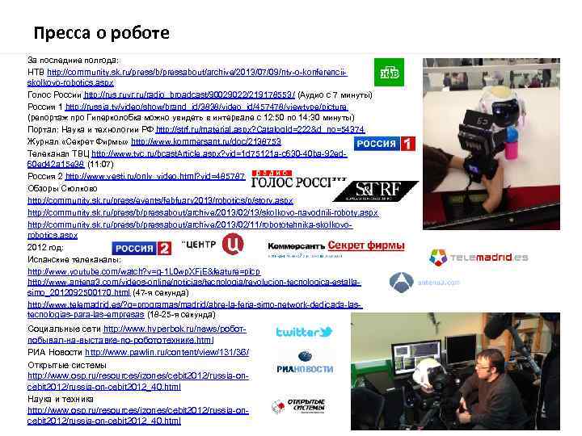Open the hyperbok.ru news link

[x=137, y=334]
